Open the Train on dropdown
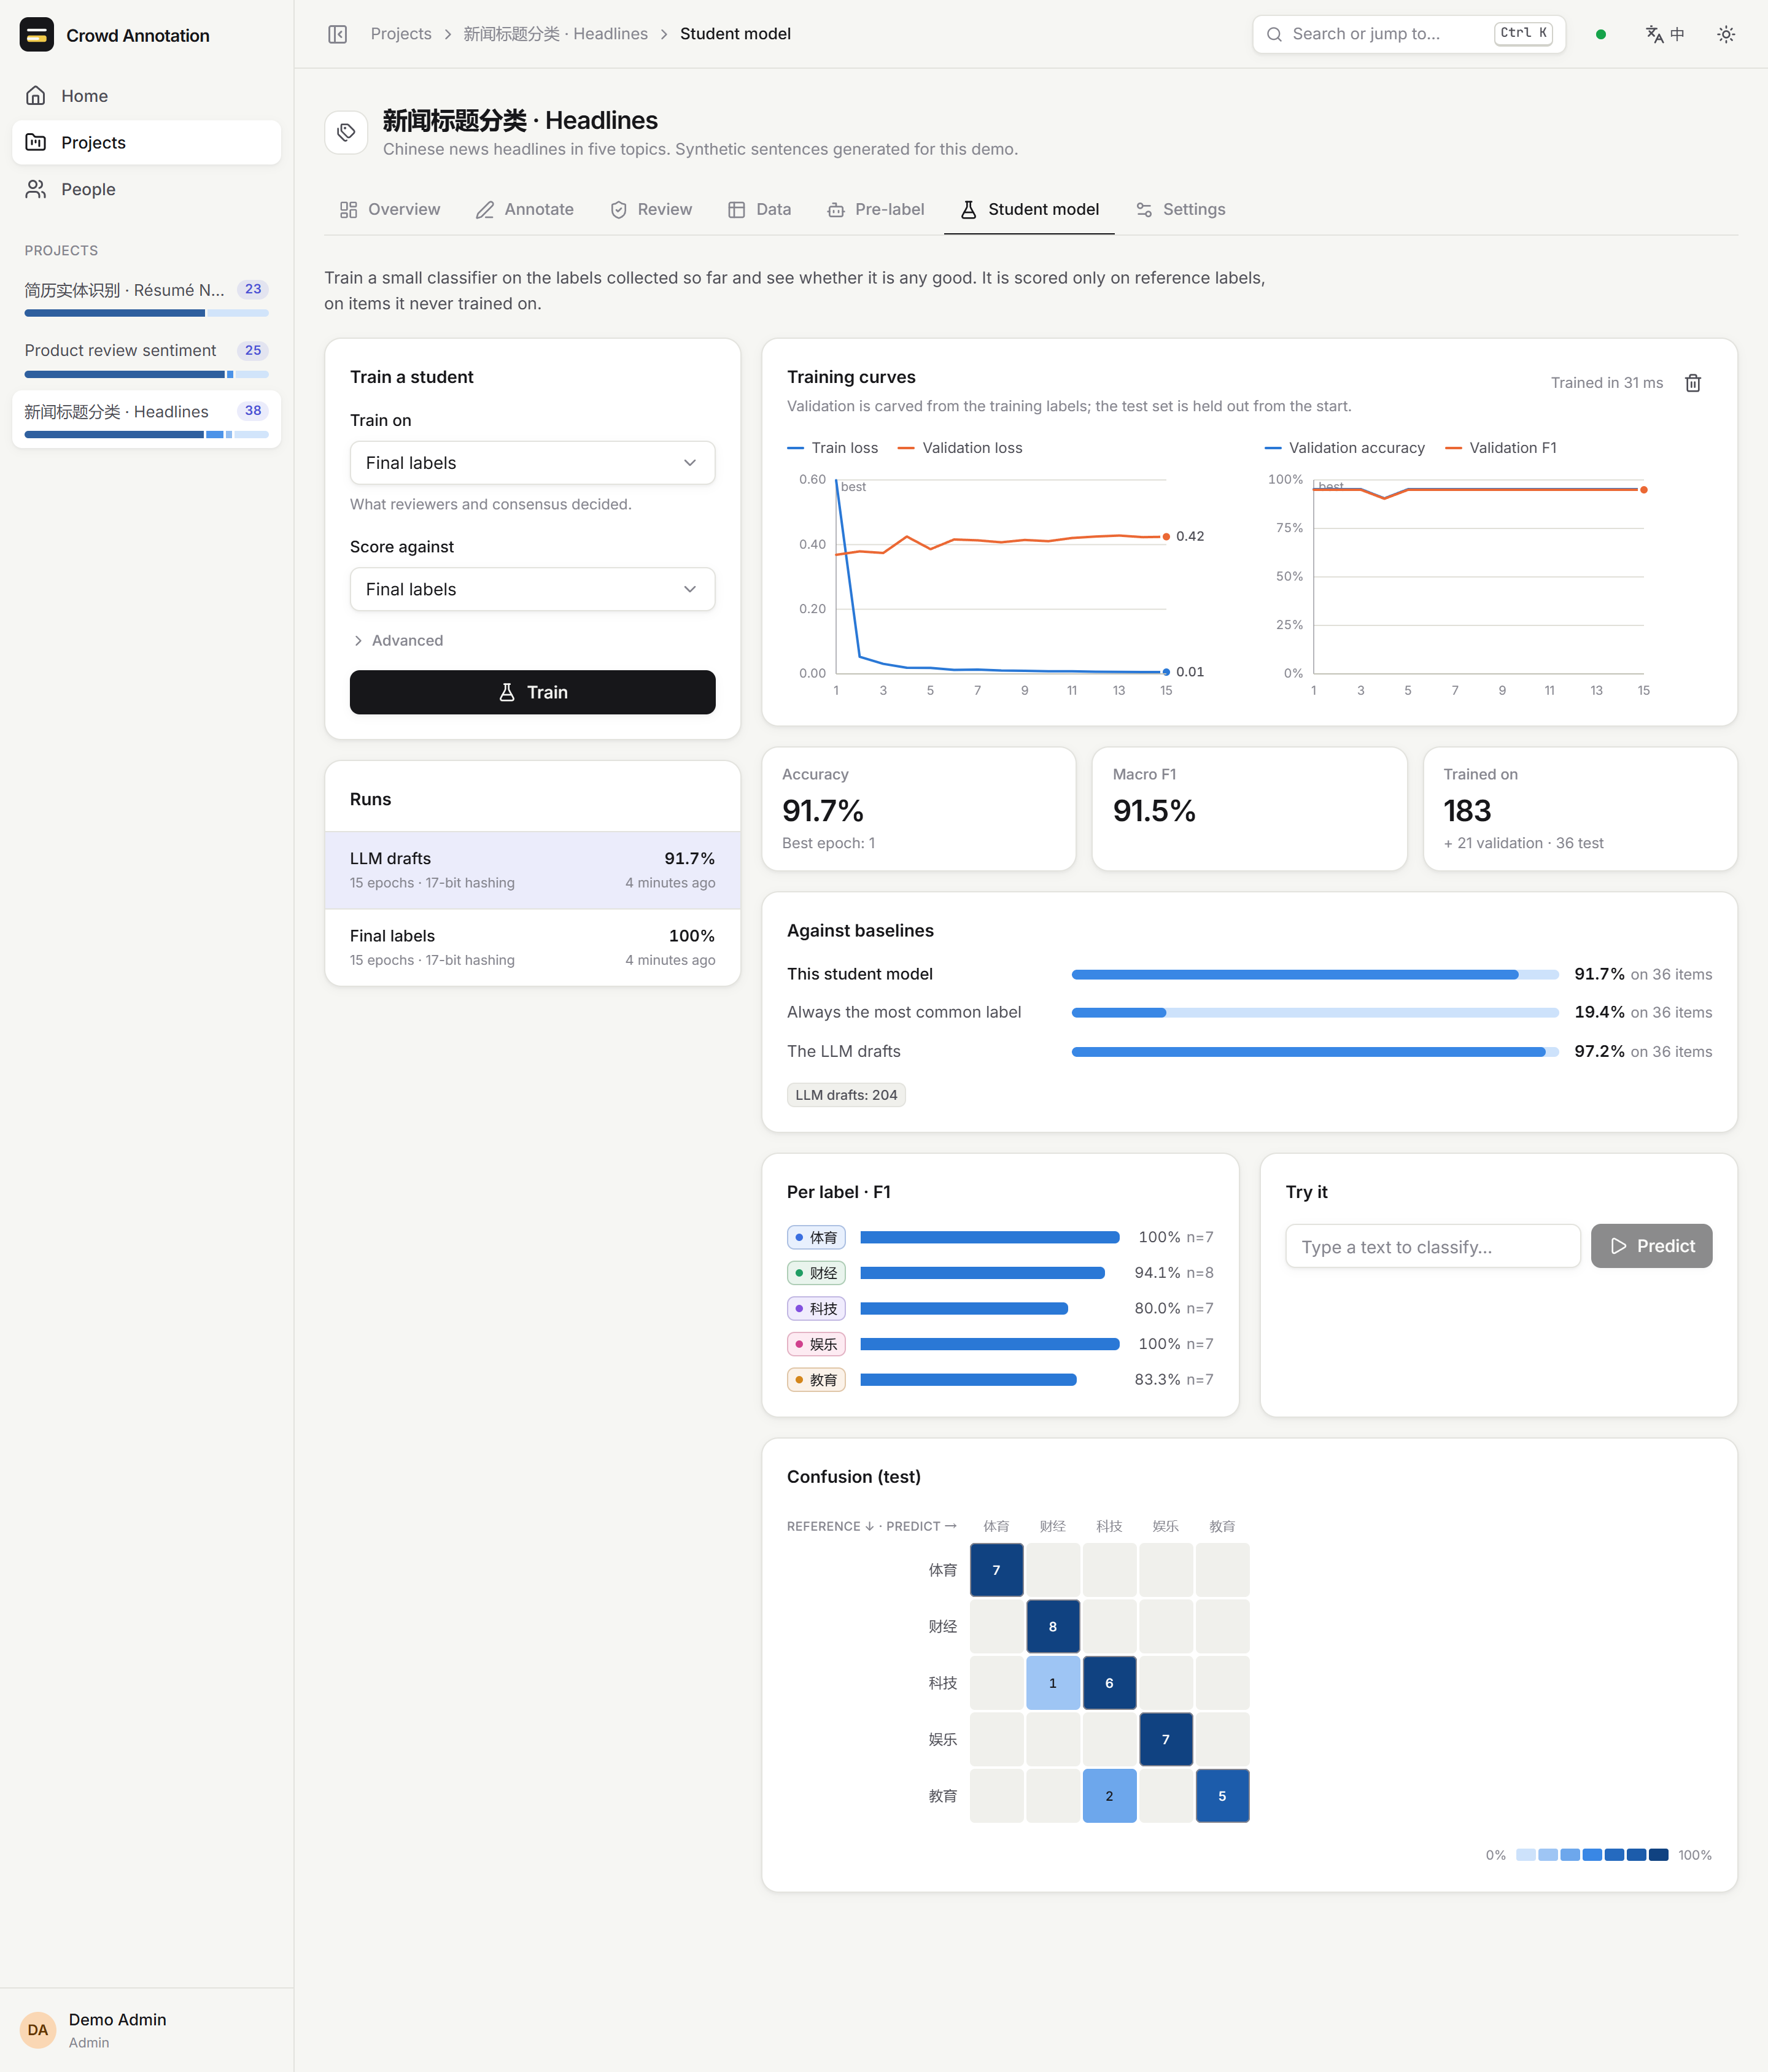Screen dimensions: 1768x2072 (532, 463)
